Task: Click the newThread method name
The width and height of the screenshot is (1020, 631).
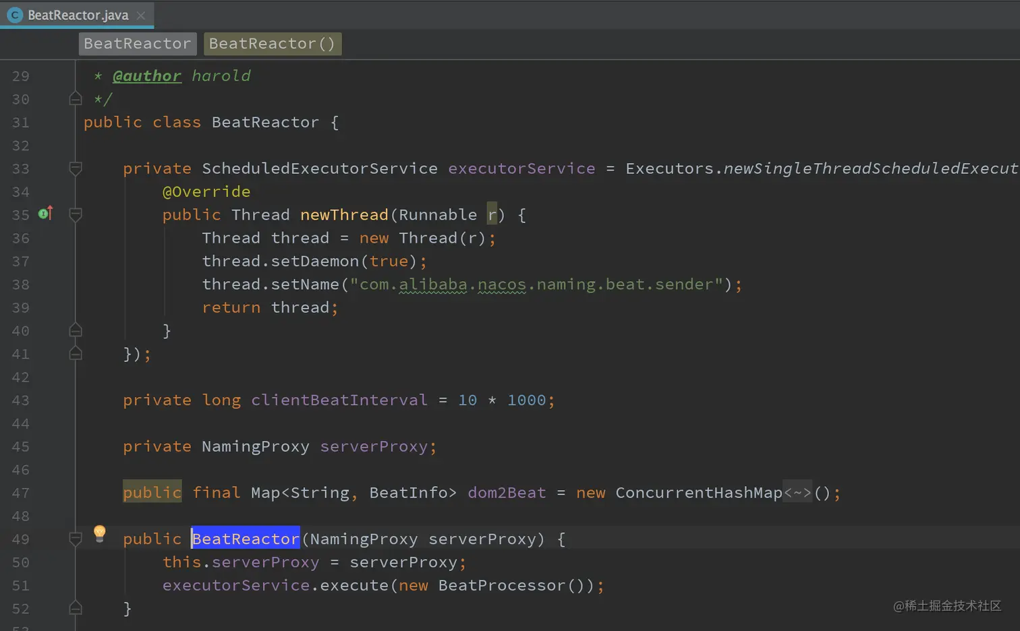Action: point(344,215)
